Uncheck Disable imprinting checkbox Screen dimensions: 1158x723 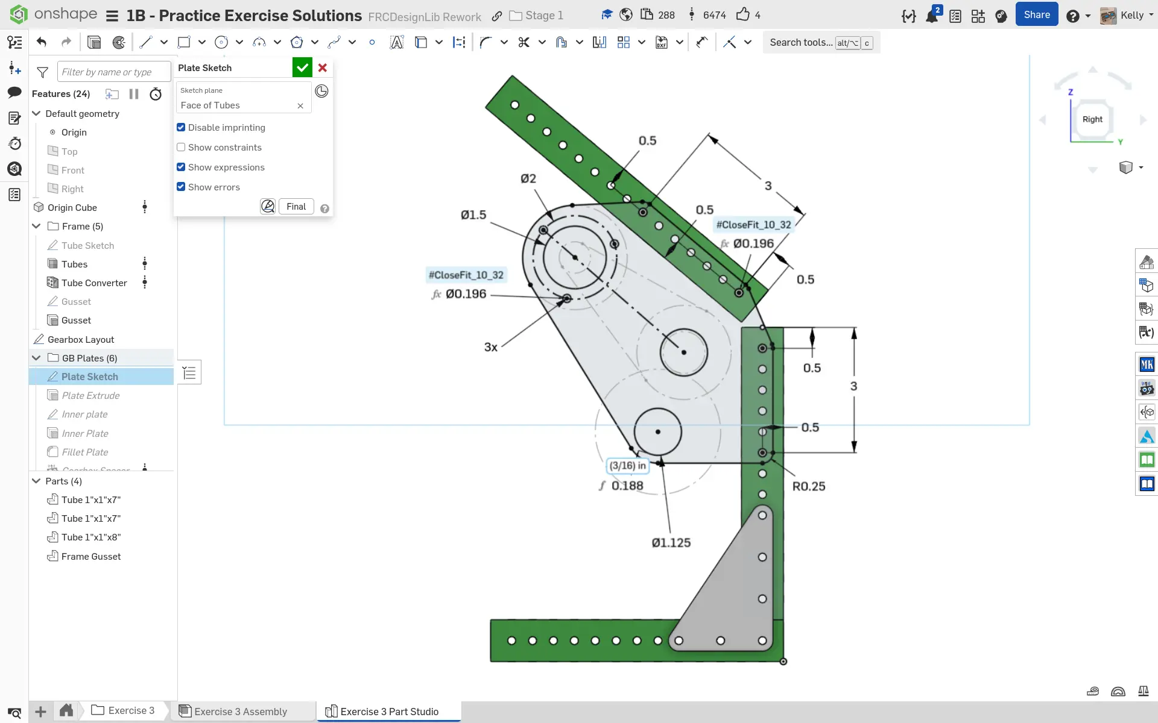coord(181,127)
